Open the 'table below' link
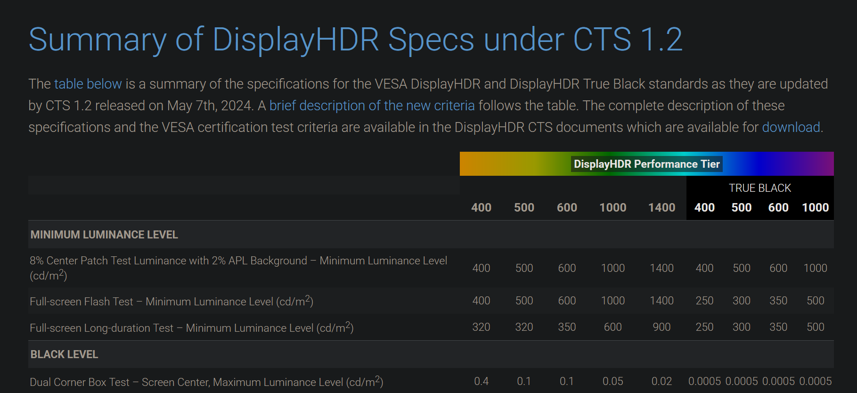This screenshot has width=857, height=393. [88, 84]
